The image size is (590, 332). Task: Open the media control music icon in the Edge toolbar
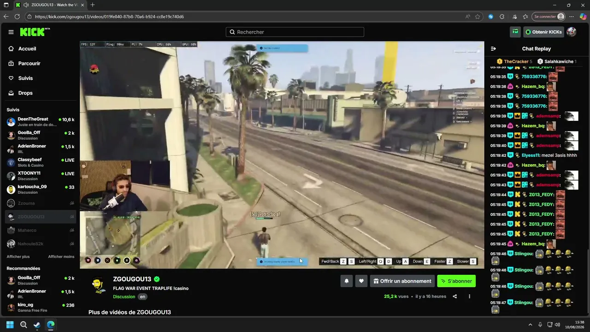(x=514, y=17)
